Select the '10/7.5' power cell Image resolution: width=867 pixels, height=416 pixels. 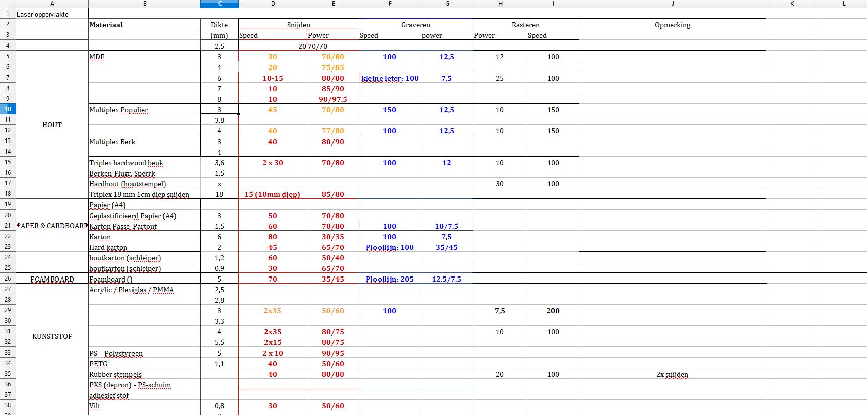pos(447,226)
